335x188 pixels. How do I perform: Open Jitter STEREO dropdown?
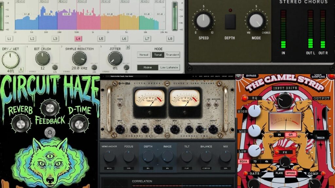(107, 72)
